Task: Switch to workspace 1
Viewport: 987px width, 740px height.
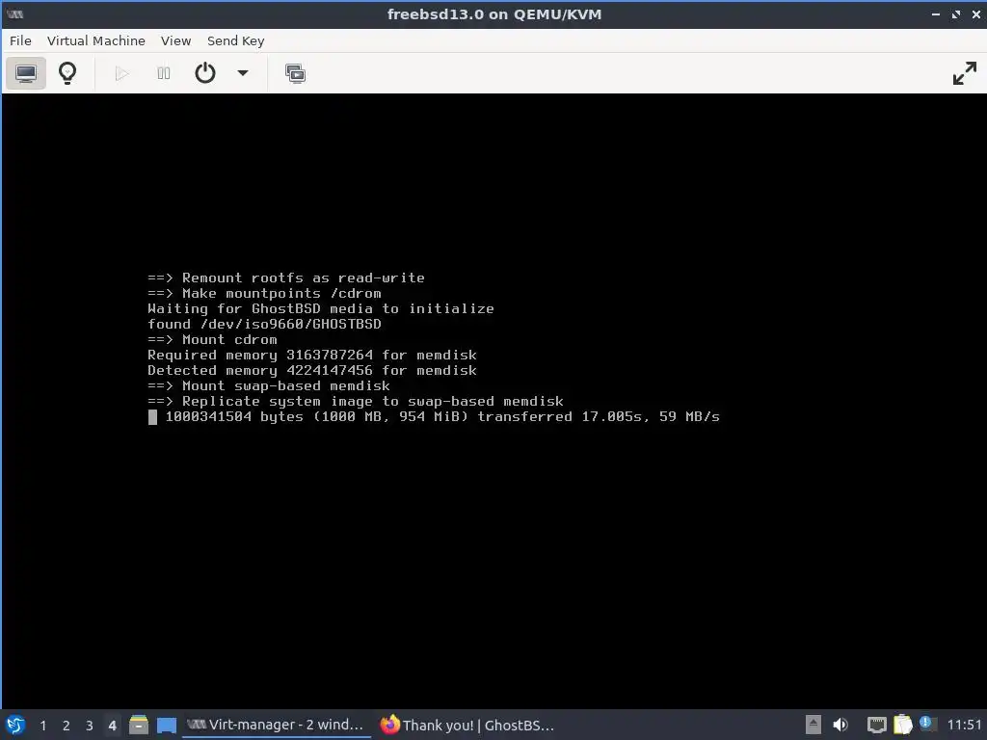Action: tap(42, 726)
